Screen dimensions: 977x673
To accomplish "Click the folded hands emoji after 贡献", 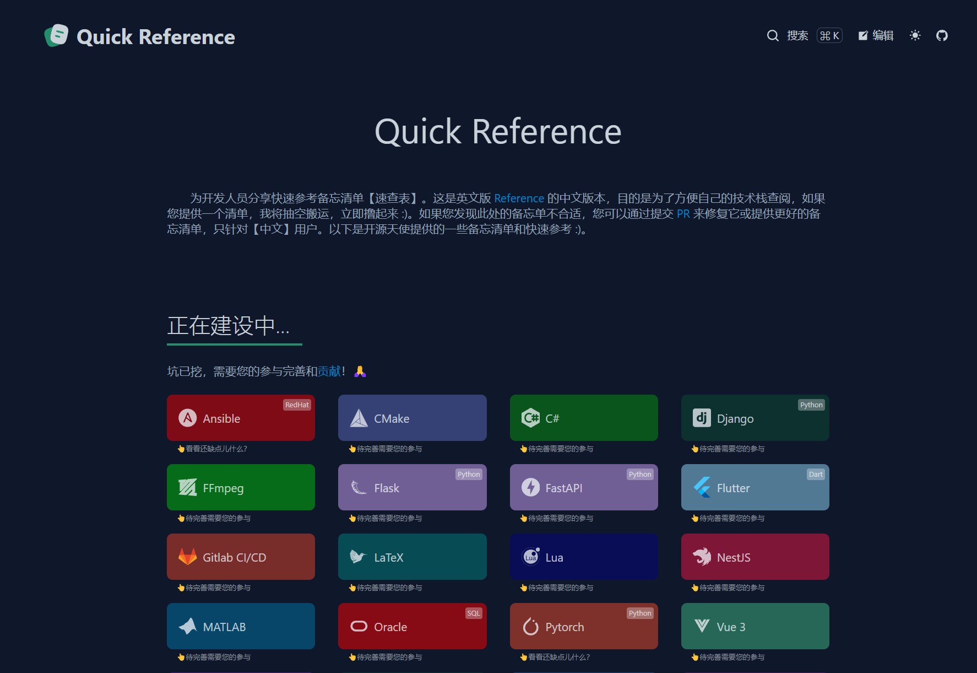I will coord(360,372).
